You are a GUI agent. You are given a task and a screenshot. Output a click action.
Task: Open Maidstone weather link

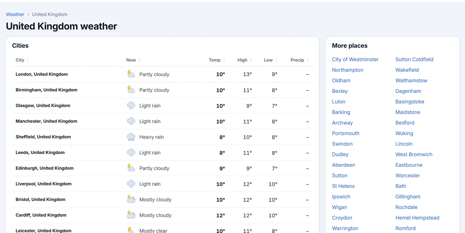click(x=408, y=112)
